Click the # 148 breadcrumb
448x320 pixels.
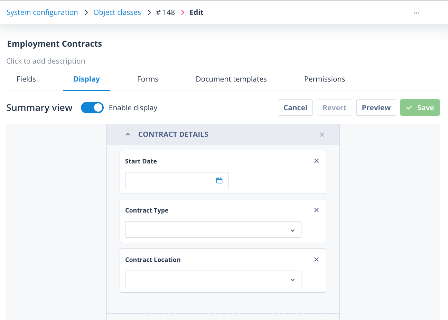(x=166, y=12)
